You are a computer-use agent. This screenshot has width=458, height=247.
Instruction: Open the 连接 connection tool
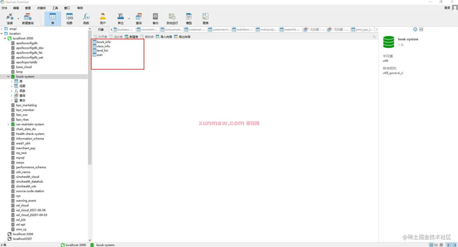tap(10, 18)
